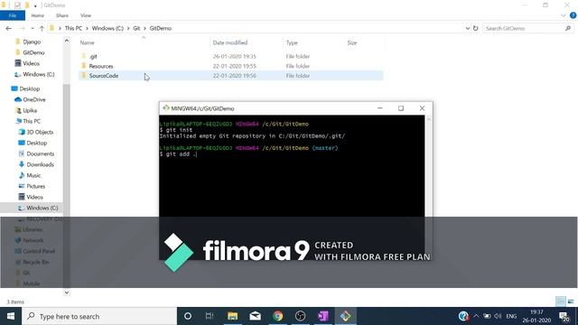The width and height of the screenshot is (578, 325).
Task: Click the up-one-level arrow
Action: 42,28
